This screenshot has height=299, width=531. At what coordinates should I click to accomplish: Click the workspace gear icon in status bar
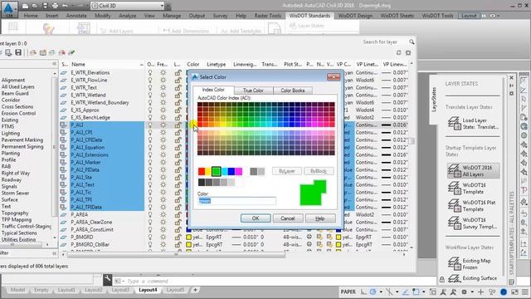tap(464, 292)
